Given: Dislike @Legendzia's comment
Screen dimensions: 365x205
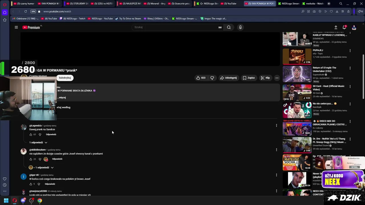Looking at the screenshot, I should pos(40,134).
